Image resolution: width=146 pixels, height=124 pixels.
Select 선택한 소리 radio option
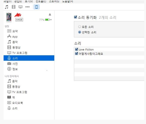point(80,32)
